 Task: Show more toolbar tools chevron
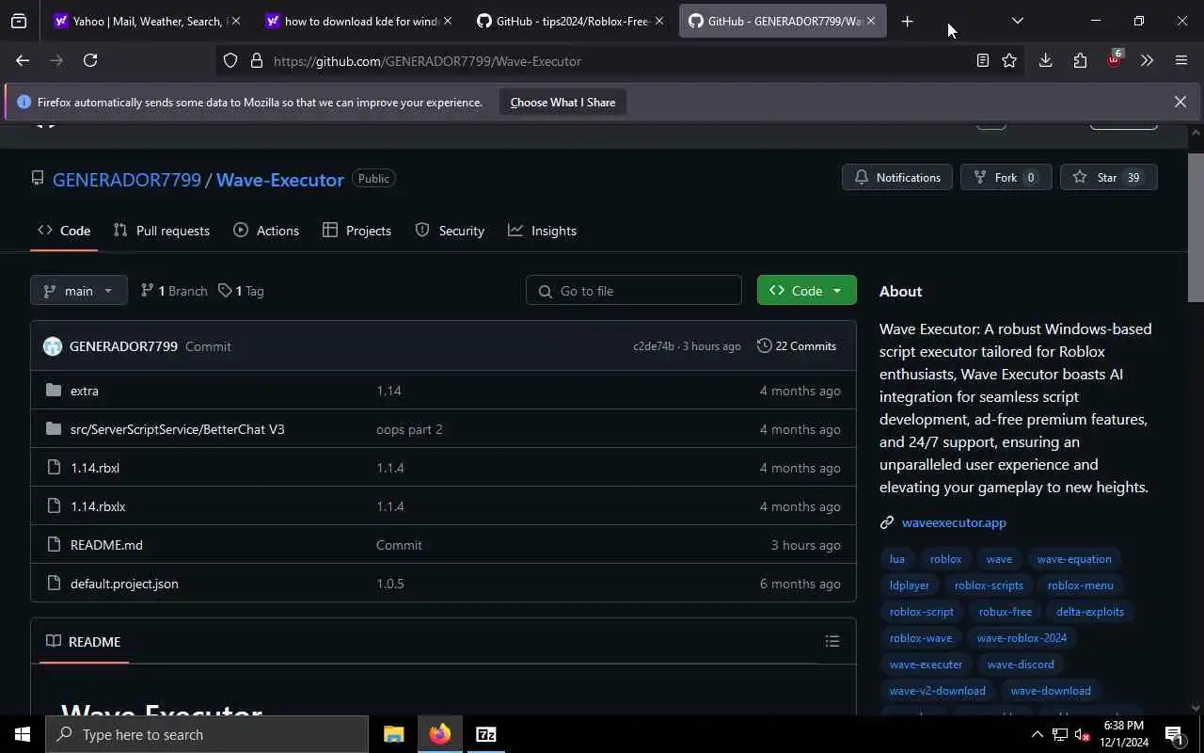pos(1147,60)
